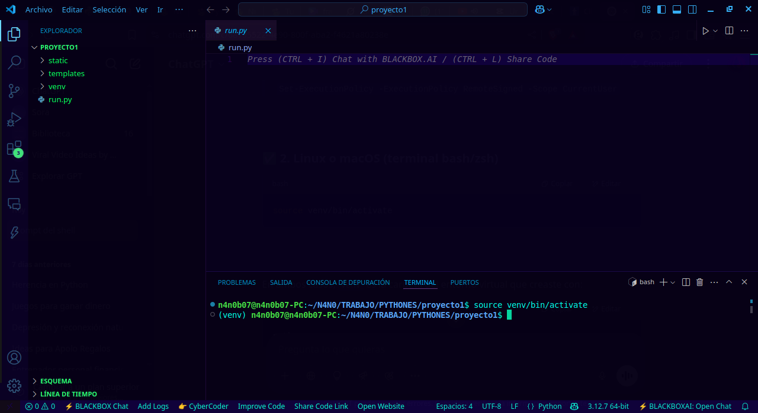Kill terminal with the trash icon

(x=699, y=282)
